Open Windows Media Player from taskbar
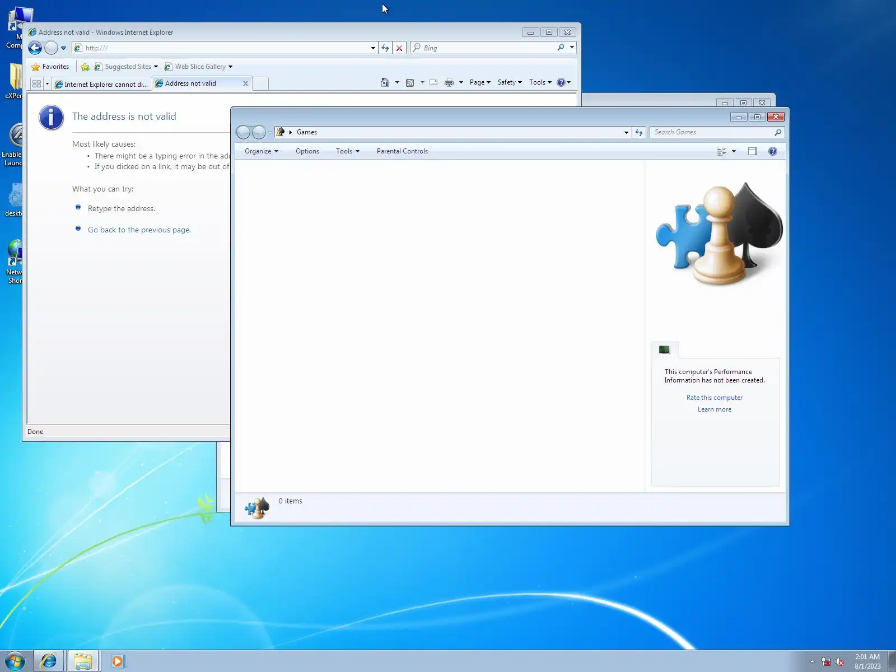Image resolution: width=896 pixels, height=672 pixels. (x=118, y=661)
